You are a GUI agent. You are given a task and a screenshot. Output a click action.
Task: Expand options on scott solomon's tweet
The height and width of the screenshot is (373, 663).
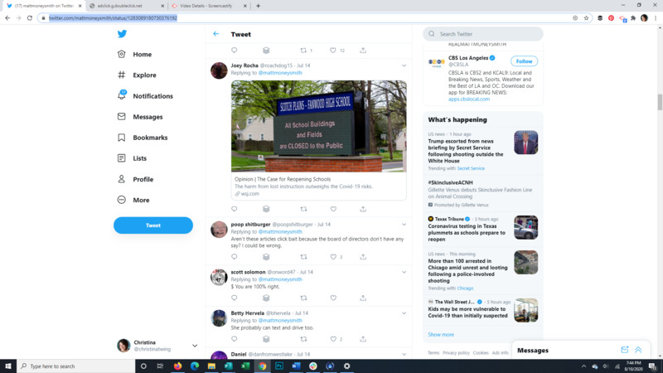[404, 272]
